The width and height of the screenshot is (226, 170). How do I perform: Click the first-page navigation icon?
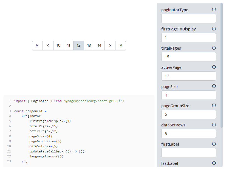[37, 46]
